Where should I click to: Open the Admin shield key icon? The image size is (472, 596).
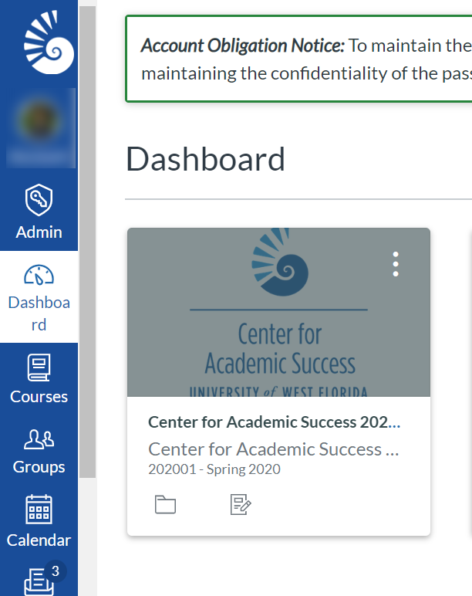pyautogui.click(x=39, y=200)
